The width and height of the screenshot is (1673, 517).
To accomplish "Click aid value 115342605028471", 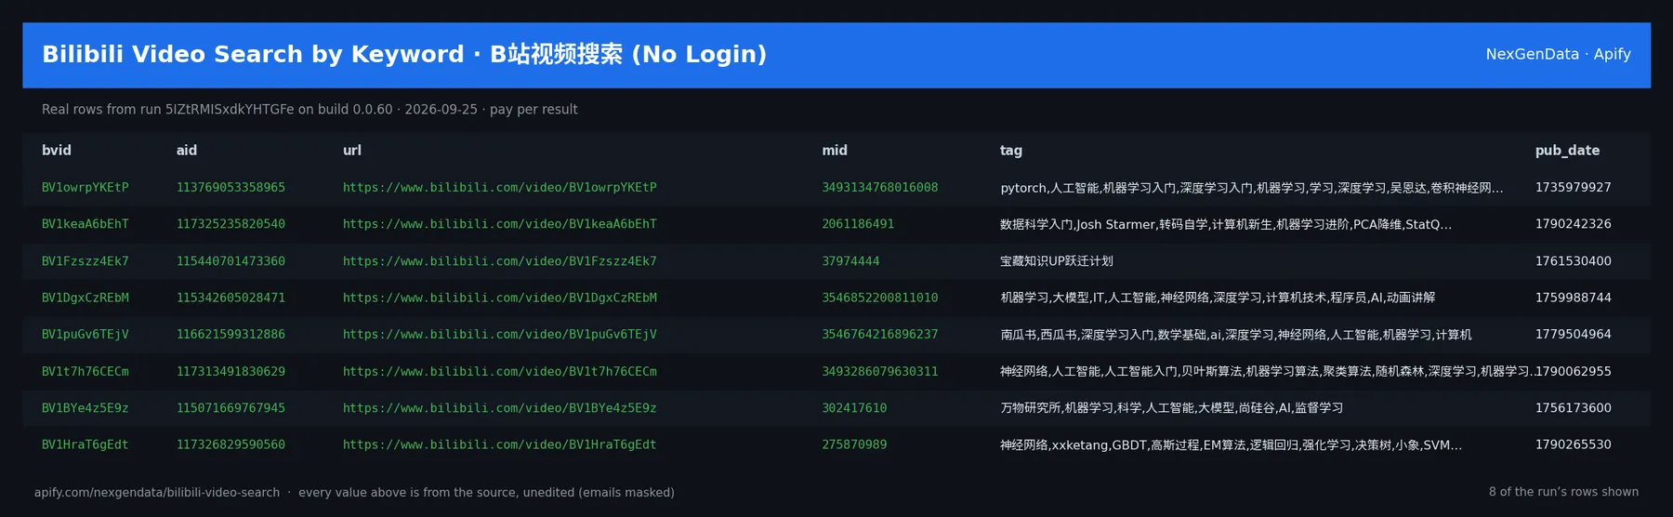I will [231, 298].
